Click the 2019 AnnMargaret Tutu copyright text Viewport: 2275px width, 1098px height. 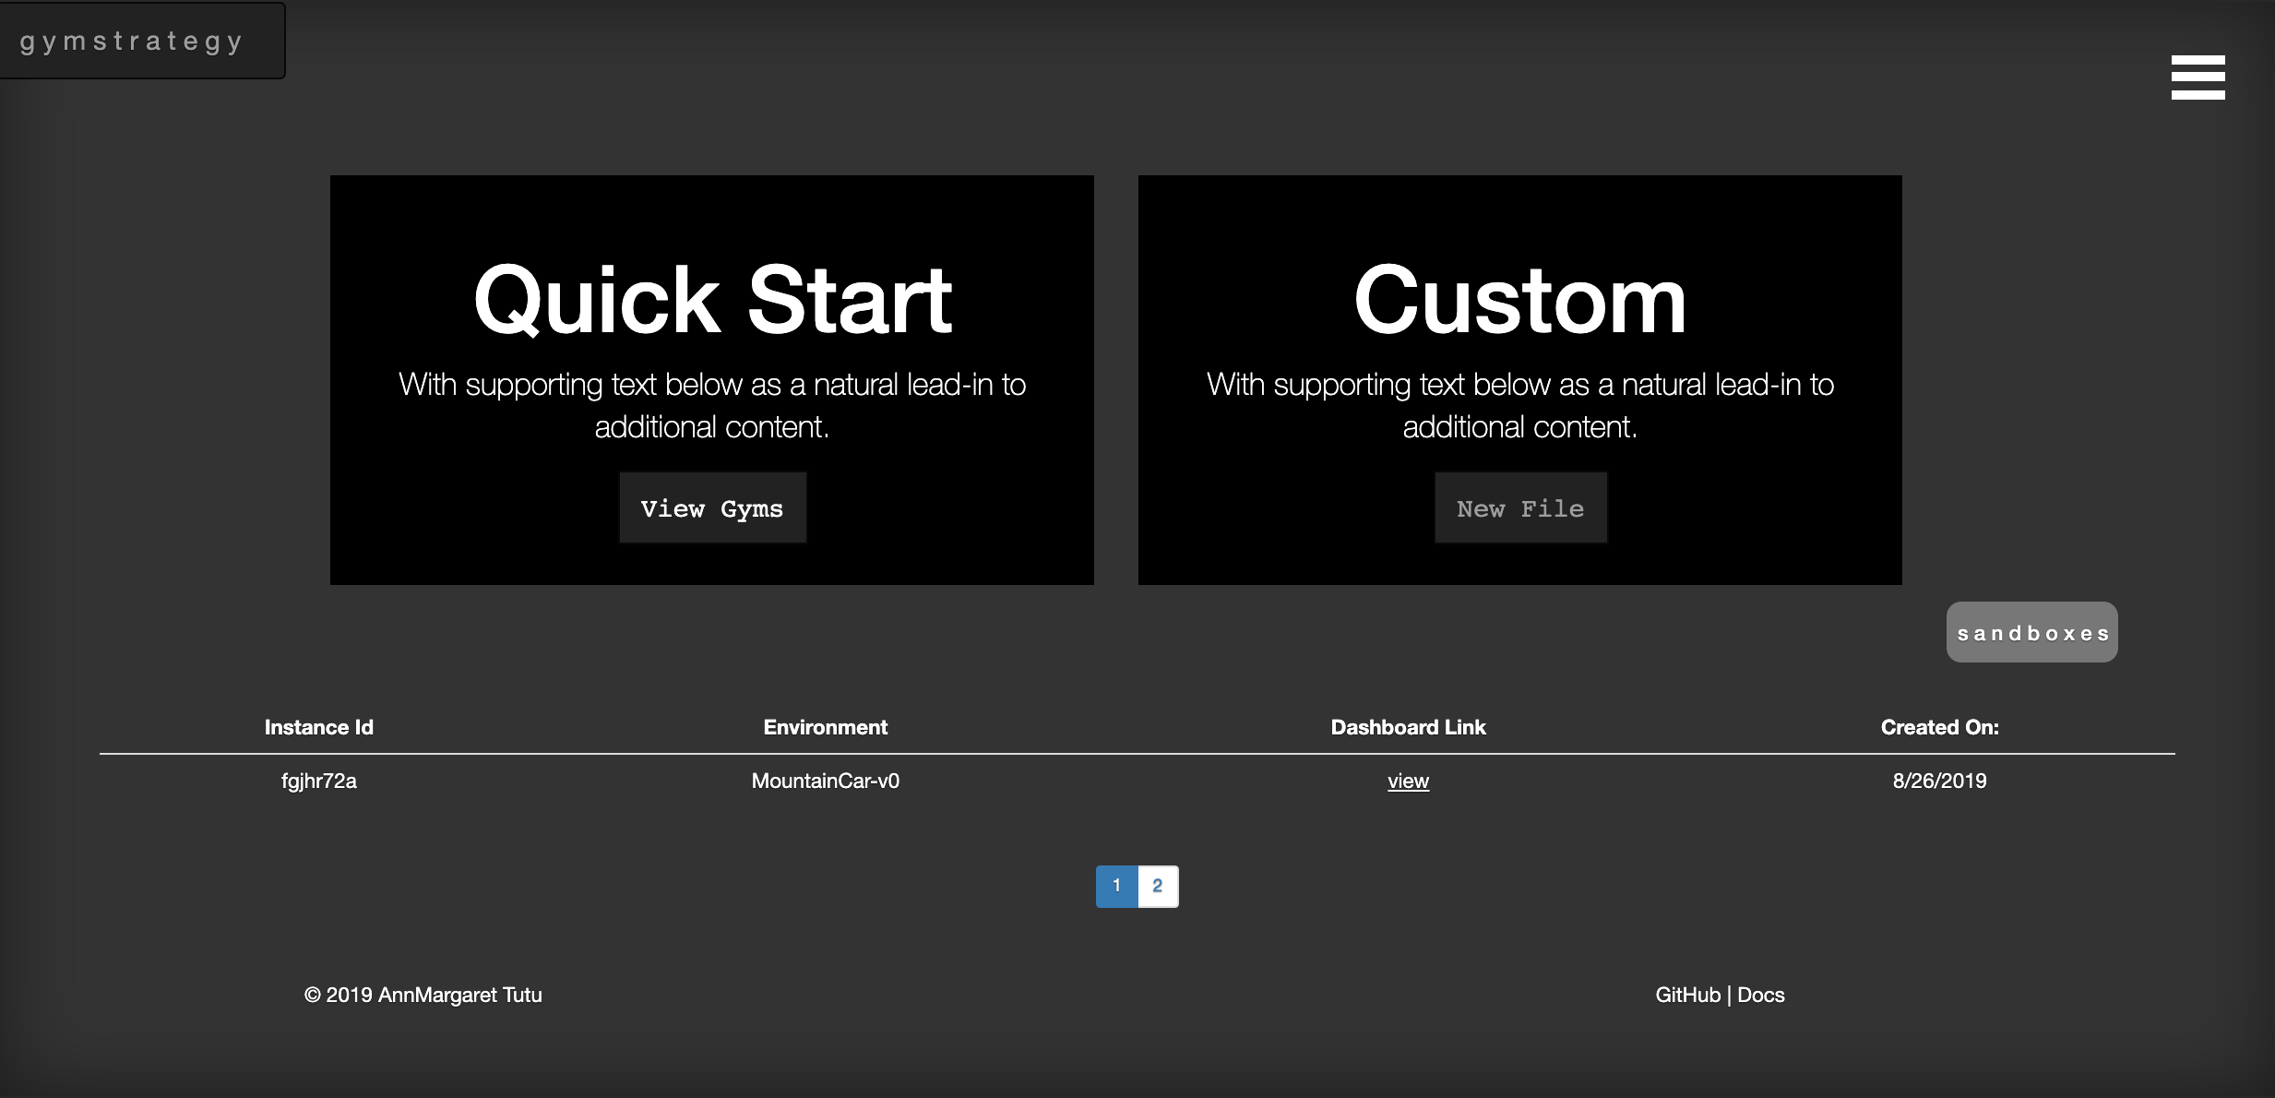(x=423, y=995)
